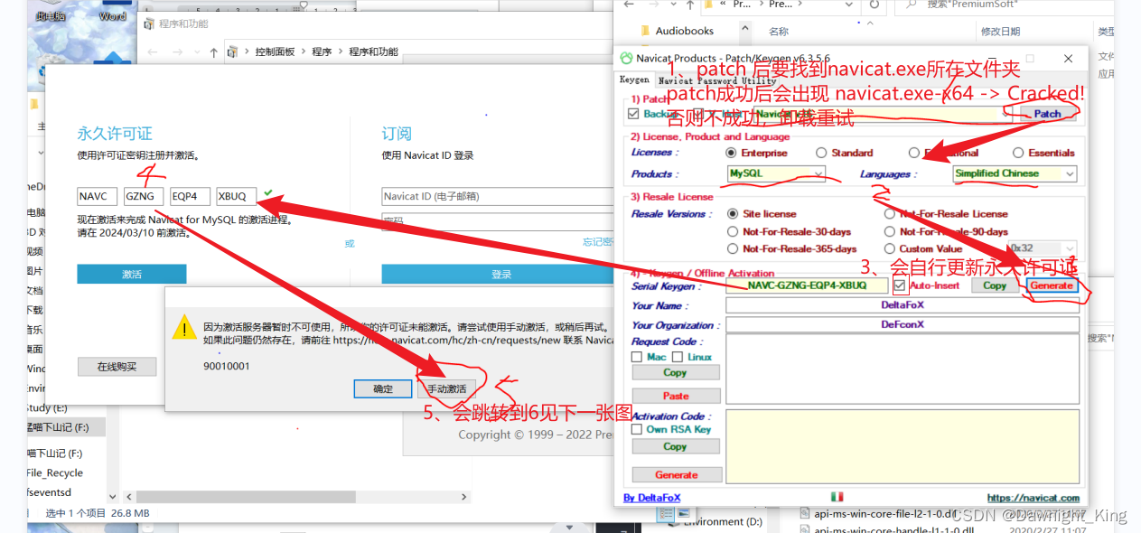Click the 在线购买 buy online button

(117, 366)
